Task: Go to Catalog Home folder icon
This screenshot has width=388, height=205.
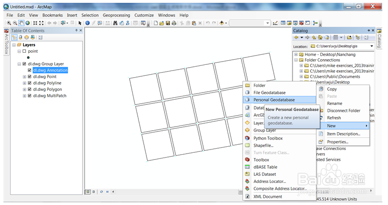Action: [x=320, y=38]
